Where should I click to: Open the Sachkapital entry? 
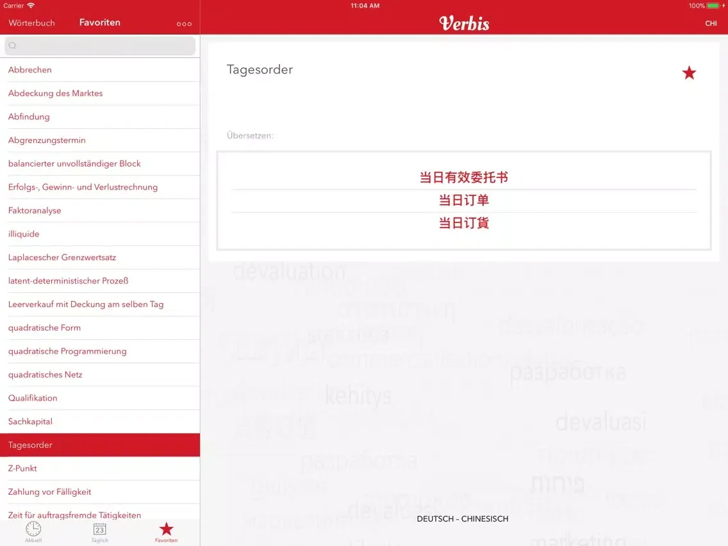(x=100, y=422)
